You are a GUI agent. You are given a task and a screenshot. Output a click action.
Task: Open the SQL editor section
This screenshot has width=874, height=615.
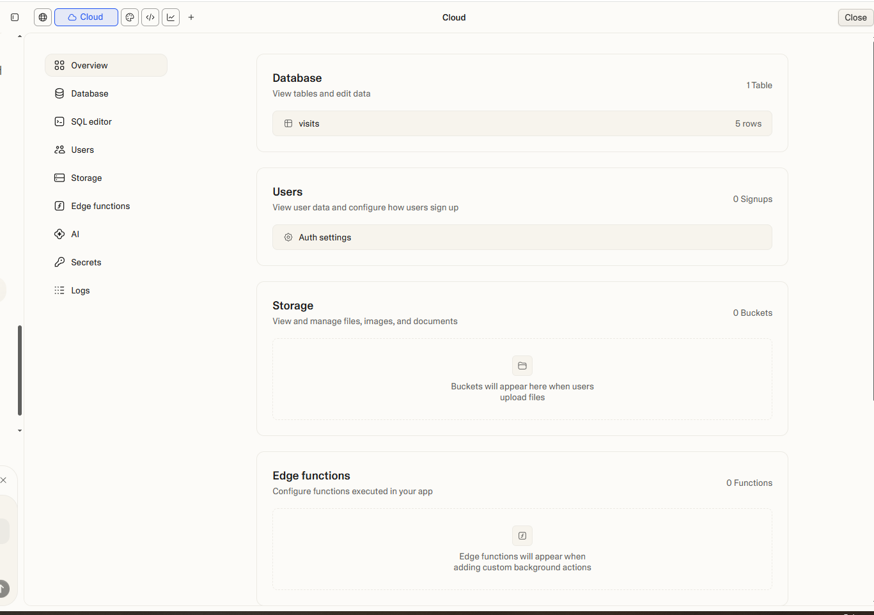click(x=106, y=121)
